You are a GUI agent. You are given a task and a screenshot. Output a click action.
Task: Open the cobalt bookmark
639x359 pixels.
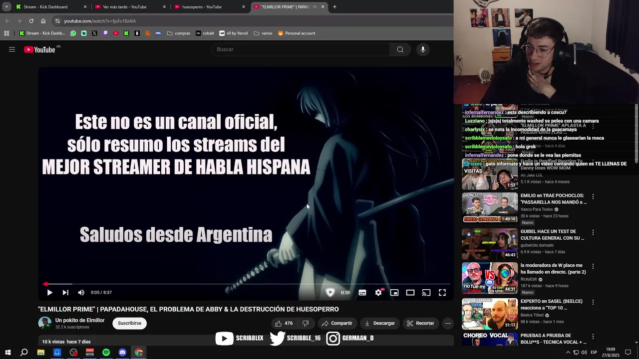[x=205, y=33]
